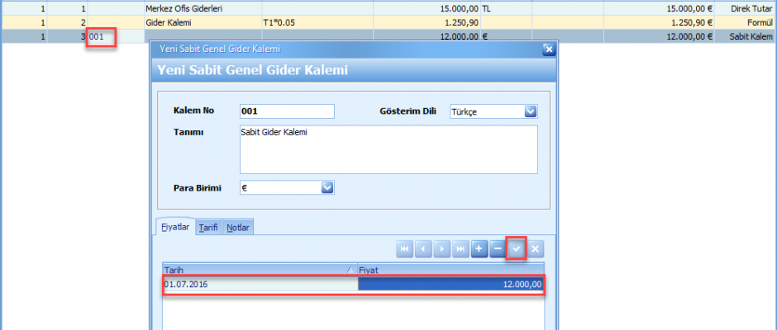Go to next price record
This screenshot has height=330, width=777.
[442, 248]
